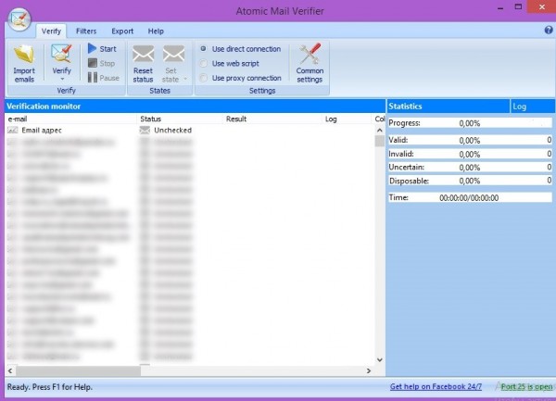This screenshot has height=401, width=556.
Task: Click the vertical scrollbar thumb
Action: [x=379, y=141]
